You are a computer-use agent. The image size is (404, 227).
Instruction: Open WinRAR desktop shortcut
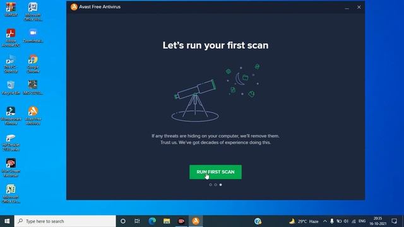11,10
